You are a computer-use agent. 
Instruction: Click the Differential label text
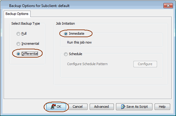click(x=30, y=54)
